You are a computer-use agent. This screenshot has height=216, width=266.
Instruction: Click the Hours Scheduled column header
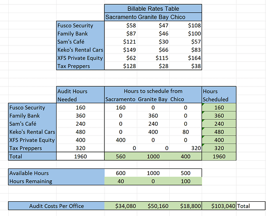(219, 95)
